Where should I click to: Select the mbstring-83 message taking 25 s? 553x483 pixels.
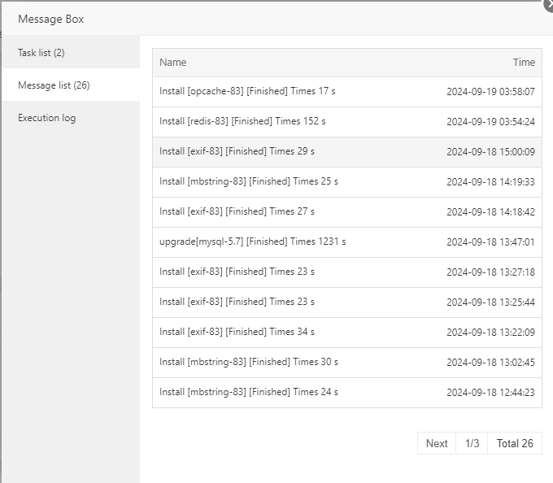(x=248, y=182)
